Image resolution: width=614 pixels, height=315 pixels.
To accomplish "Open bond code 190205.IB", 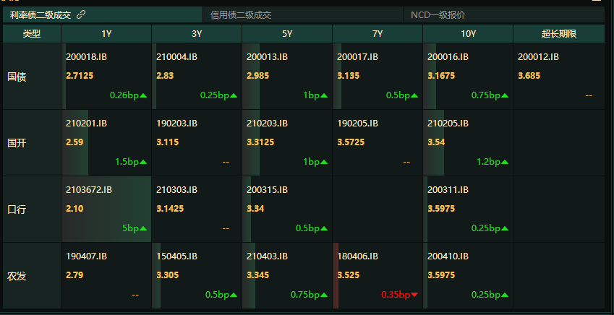I will click(x=357, y=124).
